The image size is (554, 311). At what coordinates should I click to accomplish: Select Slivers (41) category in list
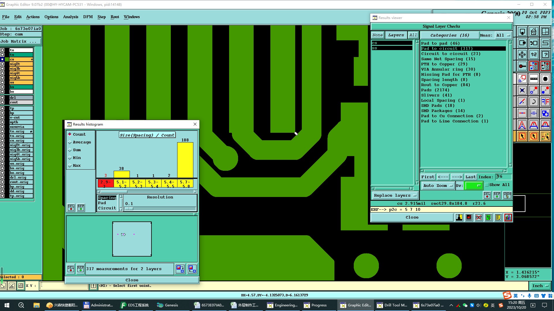[x=436, y=95]
